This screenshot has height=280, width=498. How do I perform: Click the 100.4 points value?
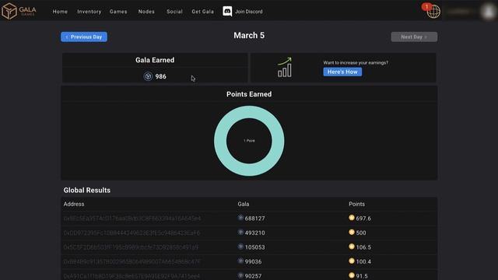point(363,261)
